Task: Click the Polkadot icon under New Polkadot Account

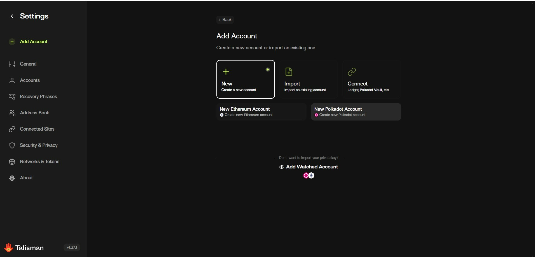Action: tap(316, 115)
